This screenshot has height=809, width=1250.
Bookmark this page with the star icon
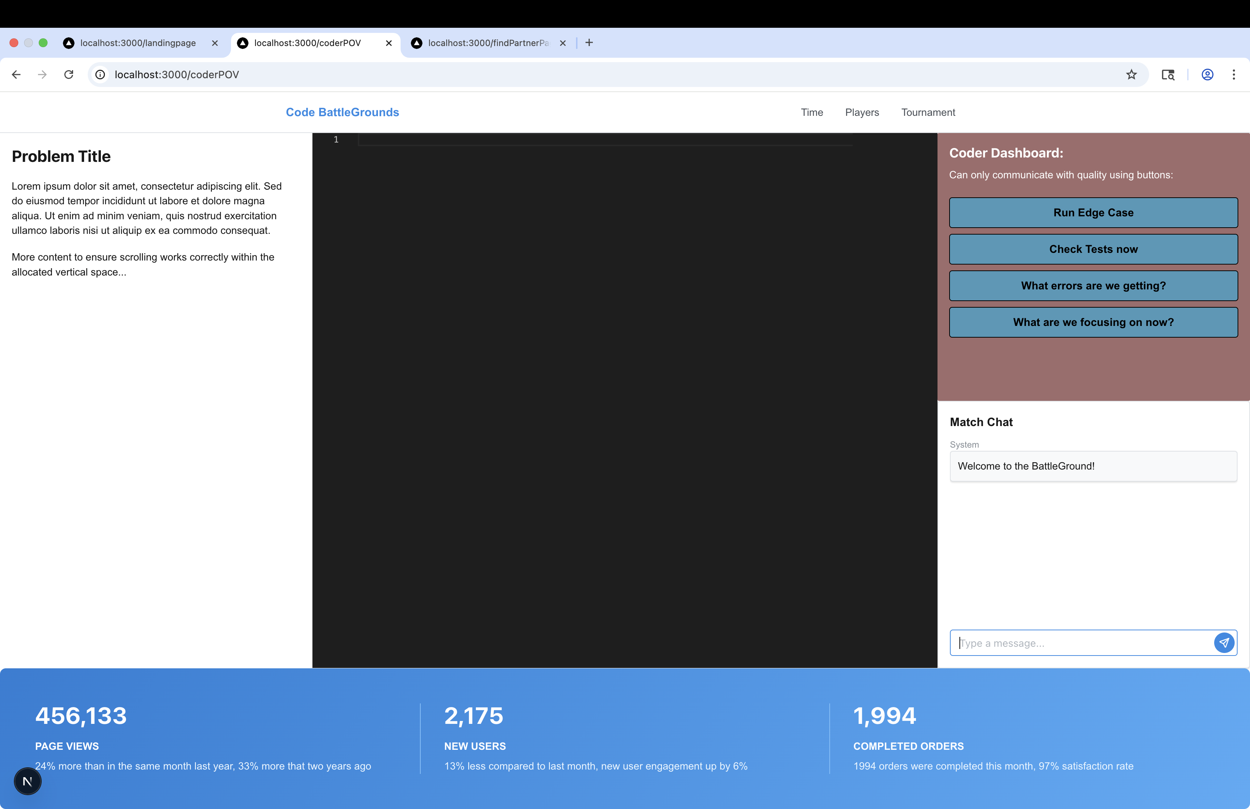click(1131, 75)
